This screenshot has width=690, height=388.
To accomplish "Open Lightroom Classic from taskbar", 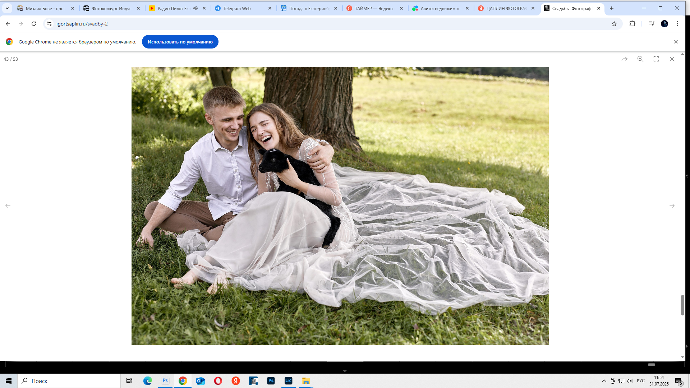I will pos(289,381).
